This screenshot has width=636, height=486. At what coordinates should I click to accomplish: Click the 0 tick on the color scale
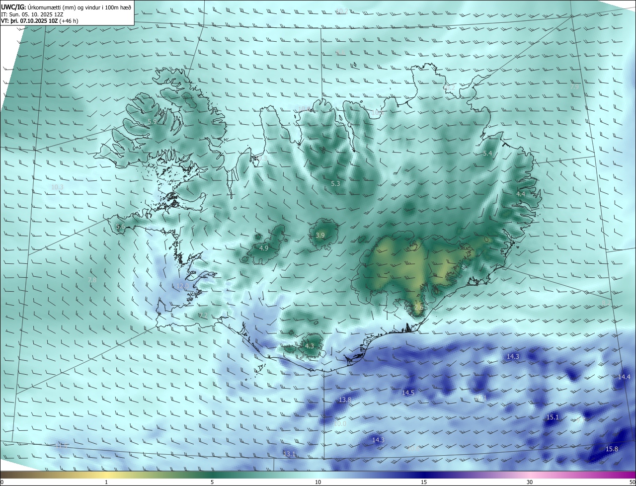pyautogui.click(x=2, y=483)
